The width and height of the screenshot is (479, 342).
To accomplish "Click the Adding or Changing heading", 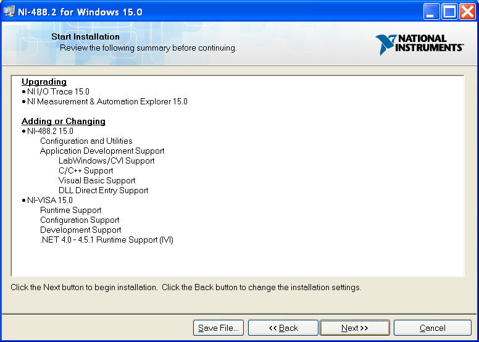I will (x=64, y=121).
